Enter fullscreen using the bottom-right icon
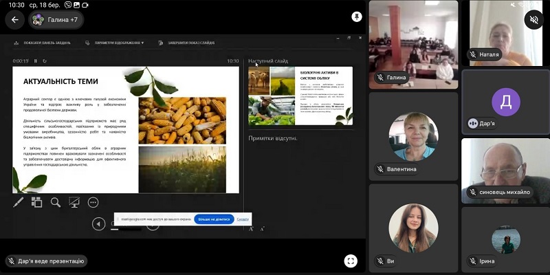 coord(351,261)
